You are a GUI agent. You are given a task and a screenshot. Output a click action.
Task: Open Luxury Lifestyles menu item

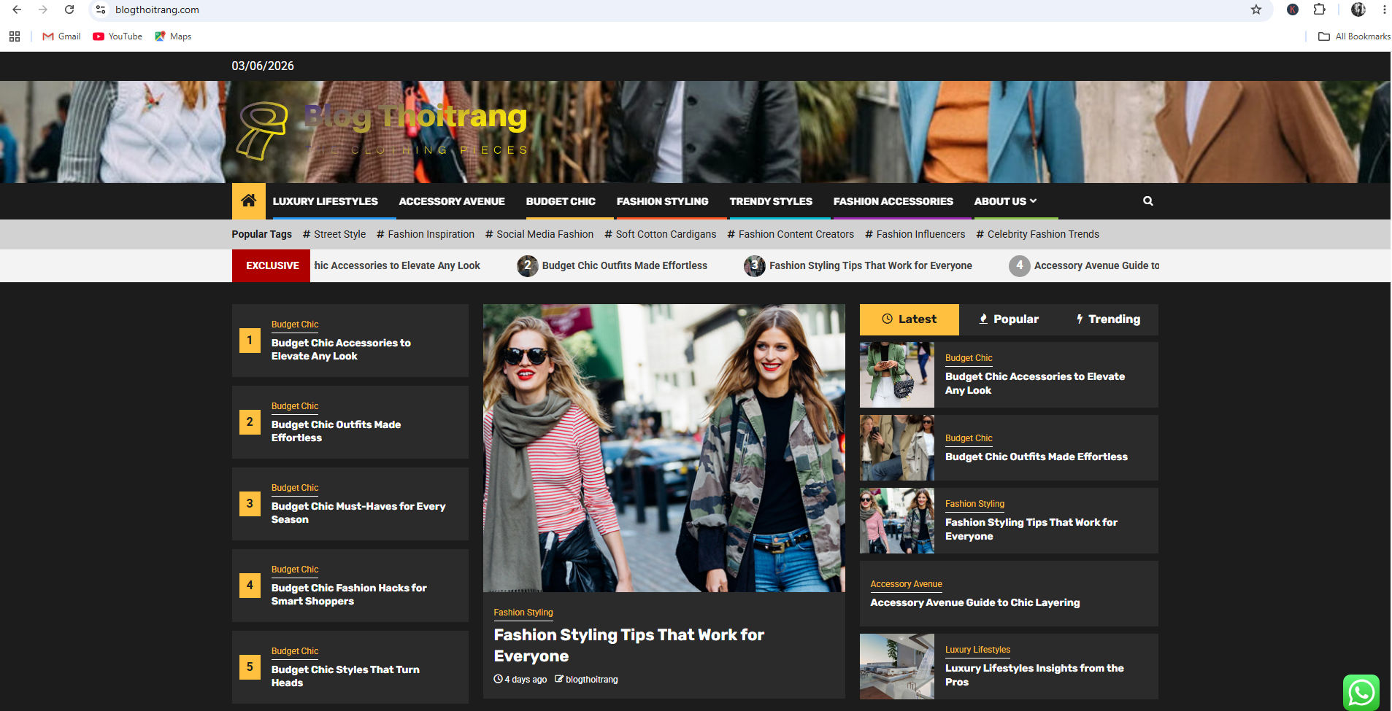326,201
